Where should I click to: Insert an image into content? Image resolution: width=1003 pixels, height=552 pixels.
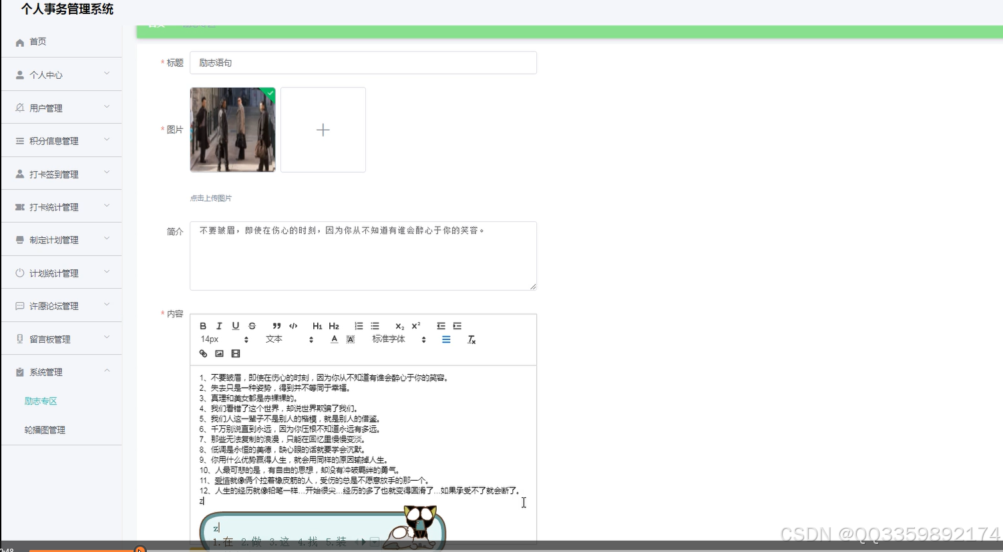219,353
